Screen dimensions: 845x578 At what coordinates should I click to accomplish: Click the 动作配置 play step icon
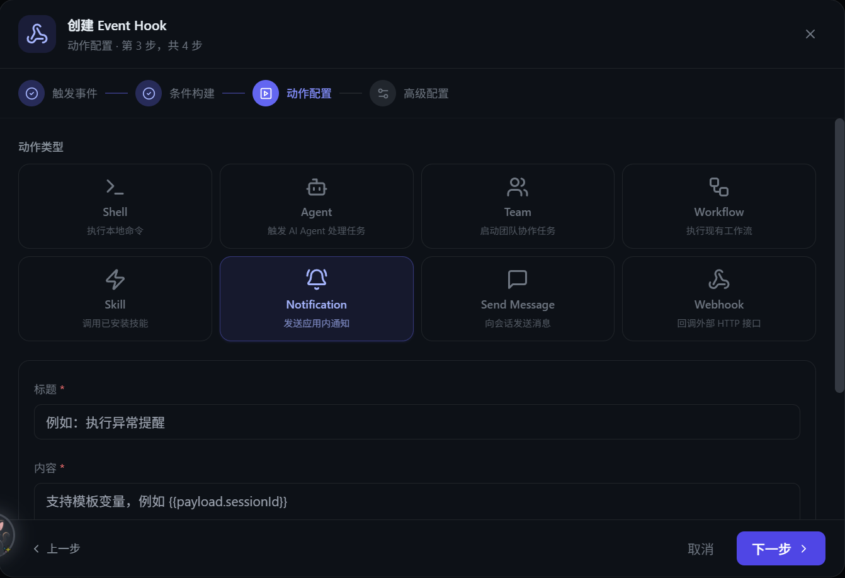pos(266,93)
